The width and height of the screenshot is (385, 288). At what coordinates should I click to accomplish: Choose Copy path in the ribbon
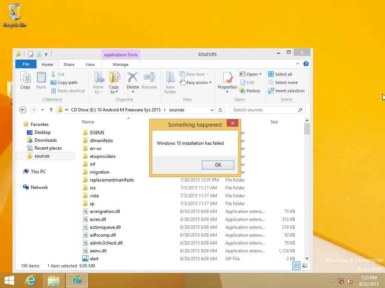tap(64, 82)
